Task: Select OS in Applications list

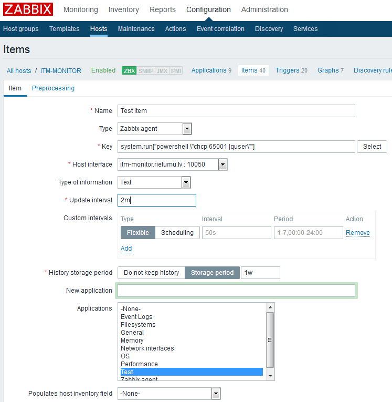Action: [x=192, y=356]
